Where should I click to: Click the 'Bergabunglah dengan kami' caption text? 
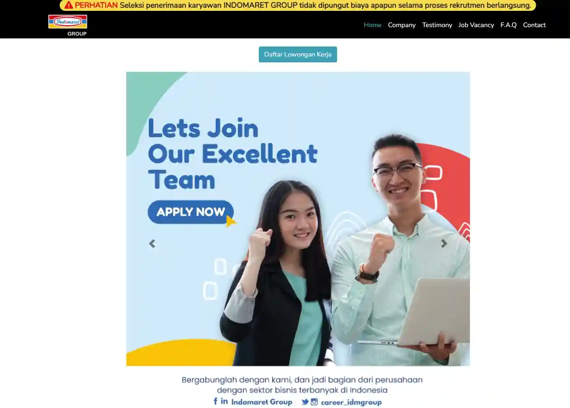pos(302,385)
